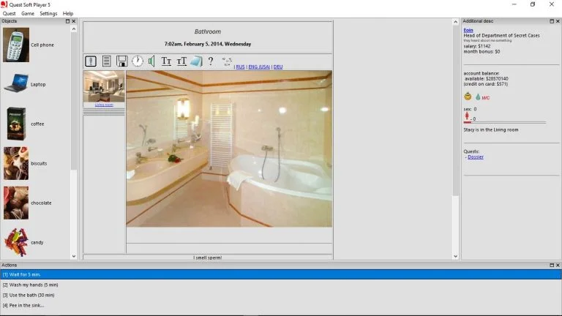Select the candy object icon
This screenshot has height=316, width=562.
16,242
